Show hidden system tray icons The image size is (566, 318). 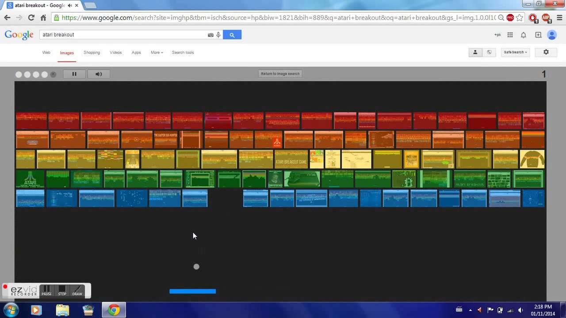coord(470,310)
